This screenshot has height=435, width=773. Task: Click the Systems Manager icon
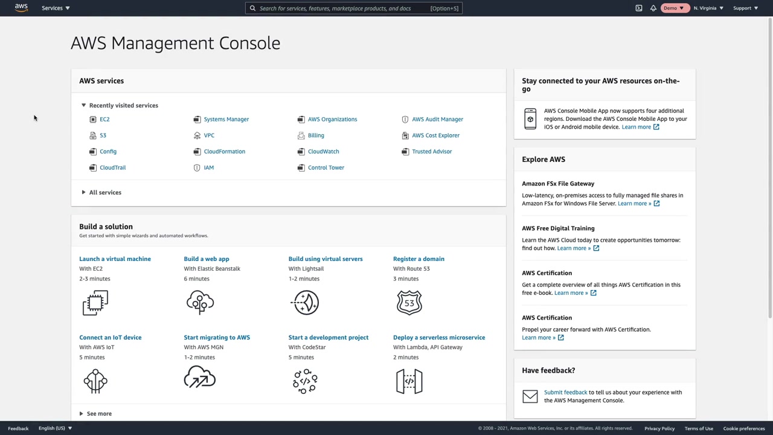click(197, 119)
